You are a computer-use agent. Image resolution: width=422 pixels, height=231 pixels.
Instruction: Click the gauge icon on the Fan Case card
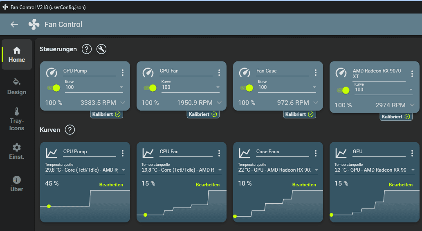[245, 72]
